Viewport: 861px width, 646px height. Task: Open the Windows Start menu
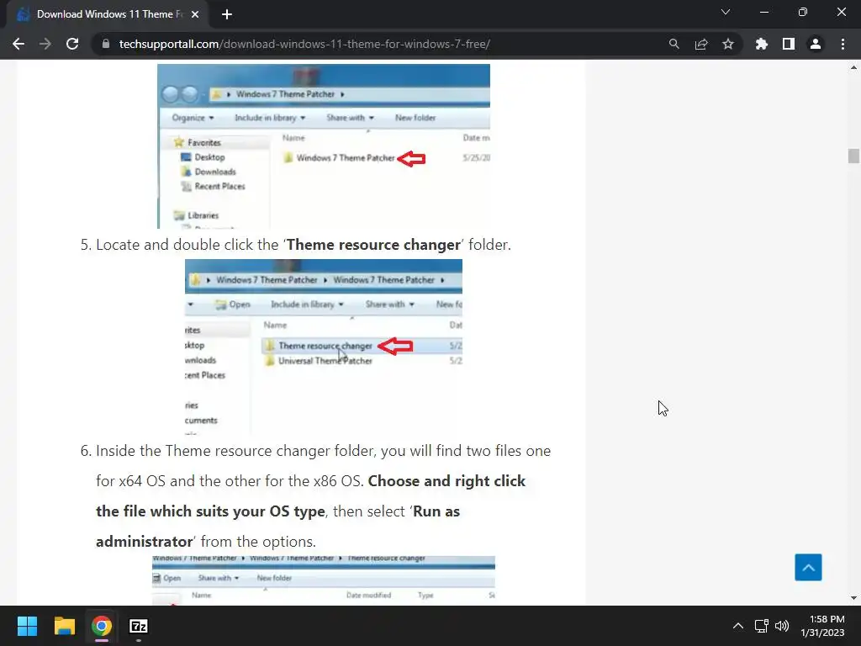27,626
